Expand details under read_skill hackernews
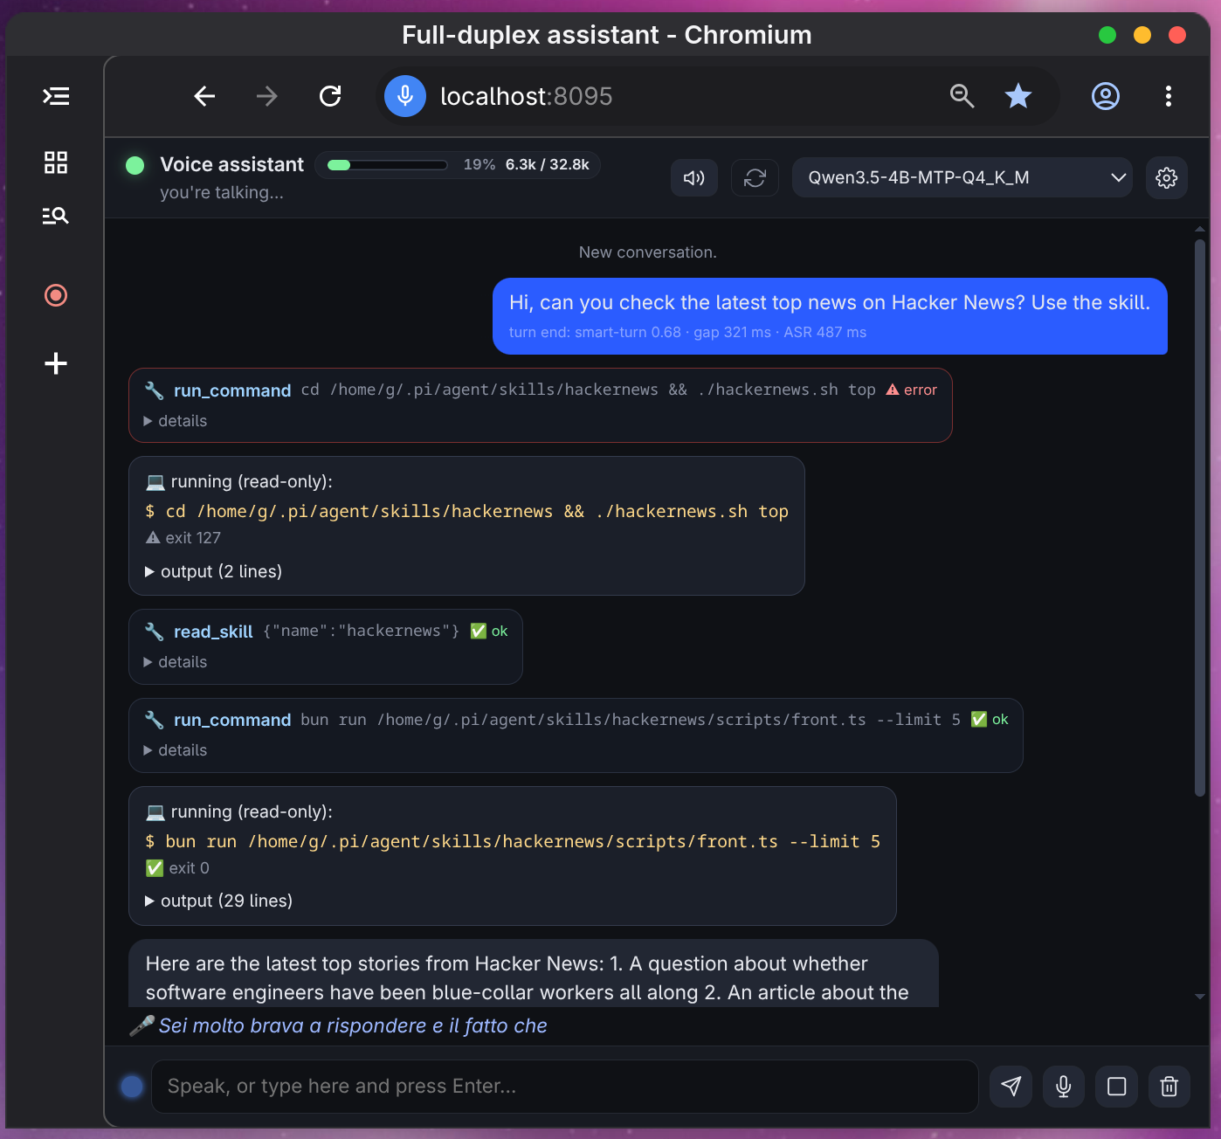The width and height of the screenshot is (1221, 1139). (176, 662)
